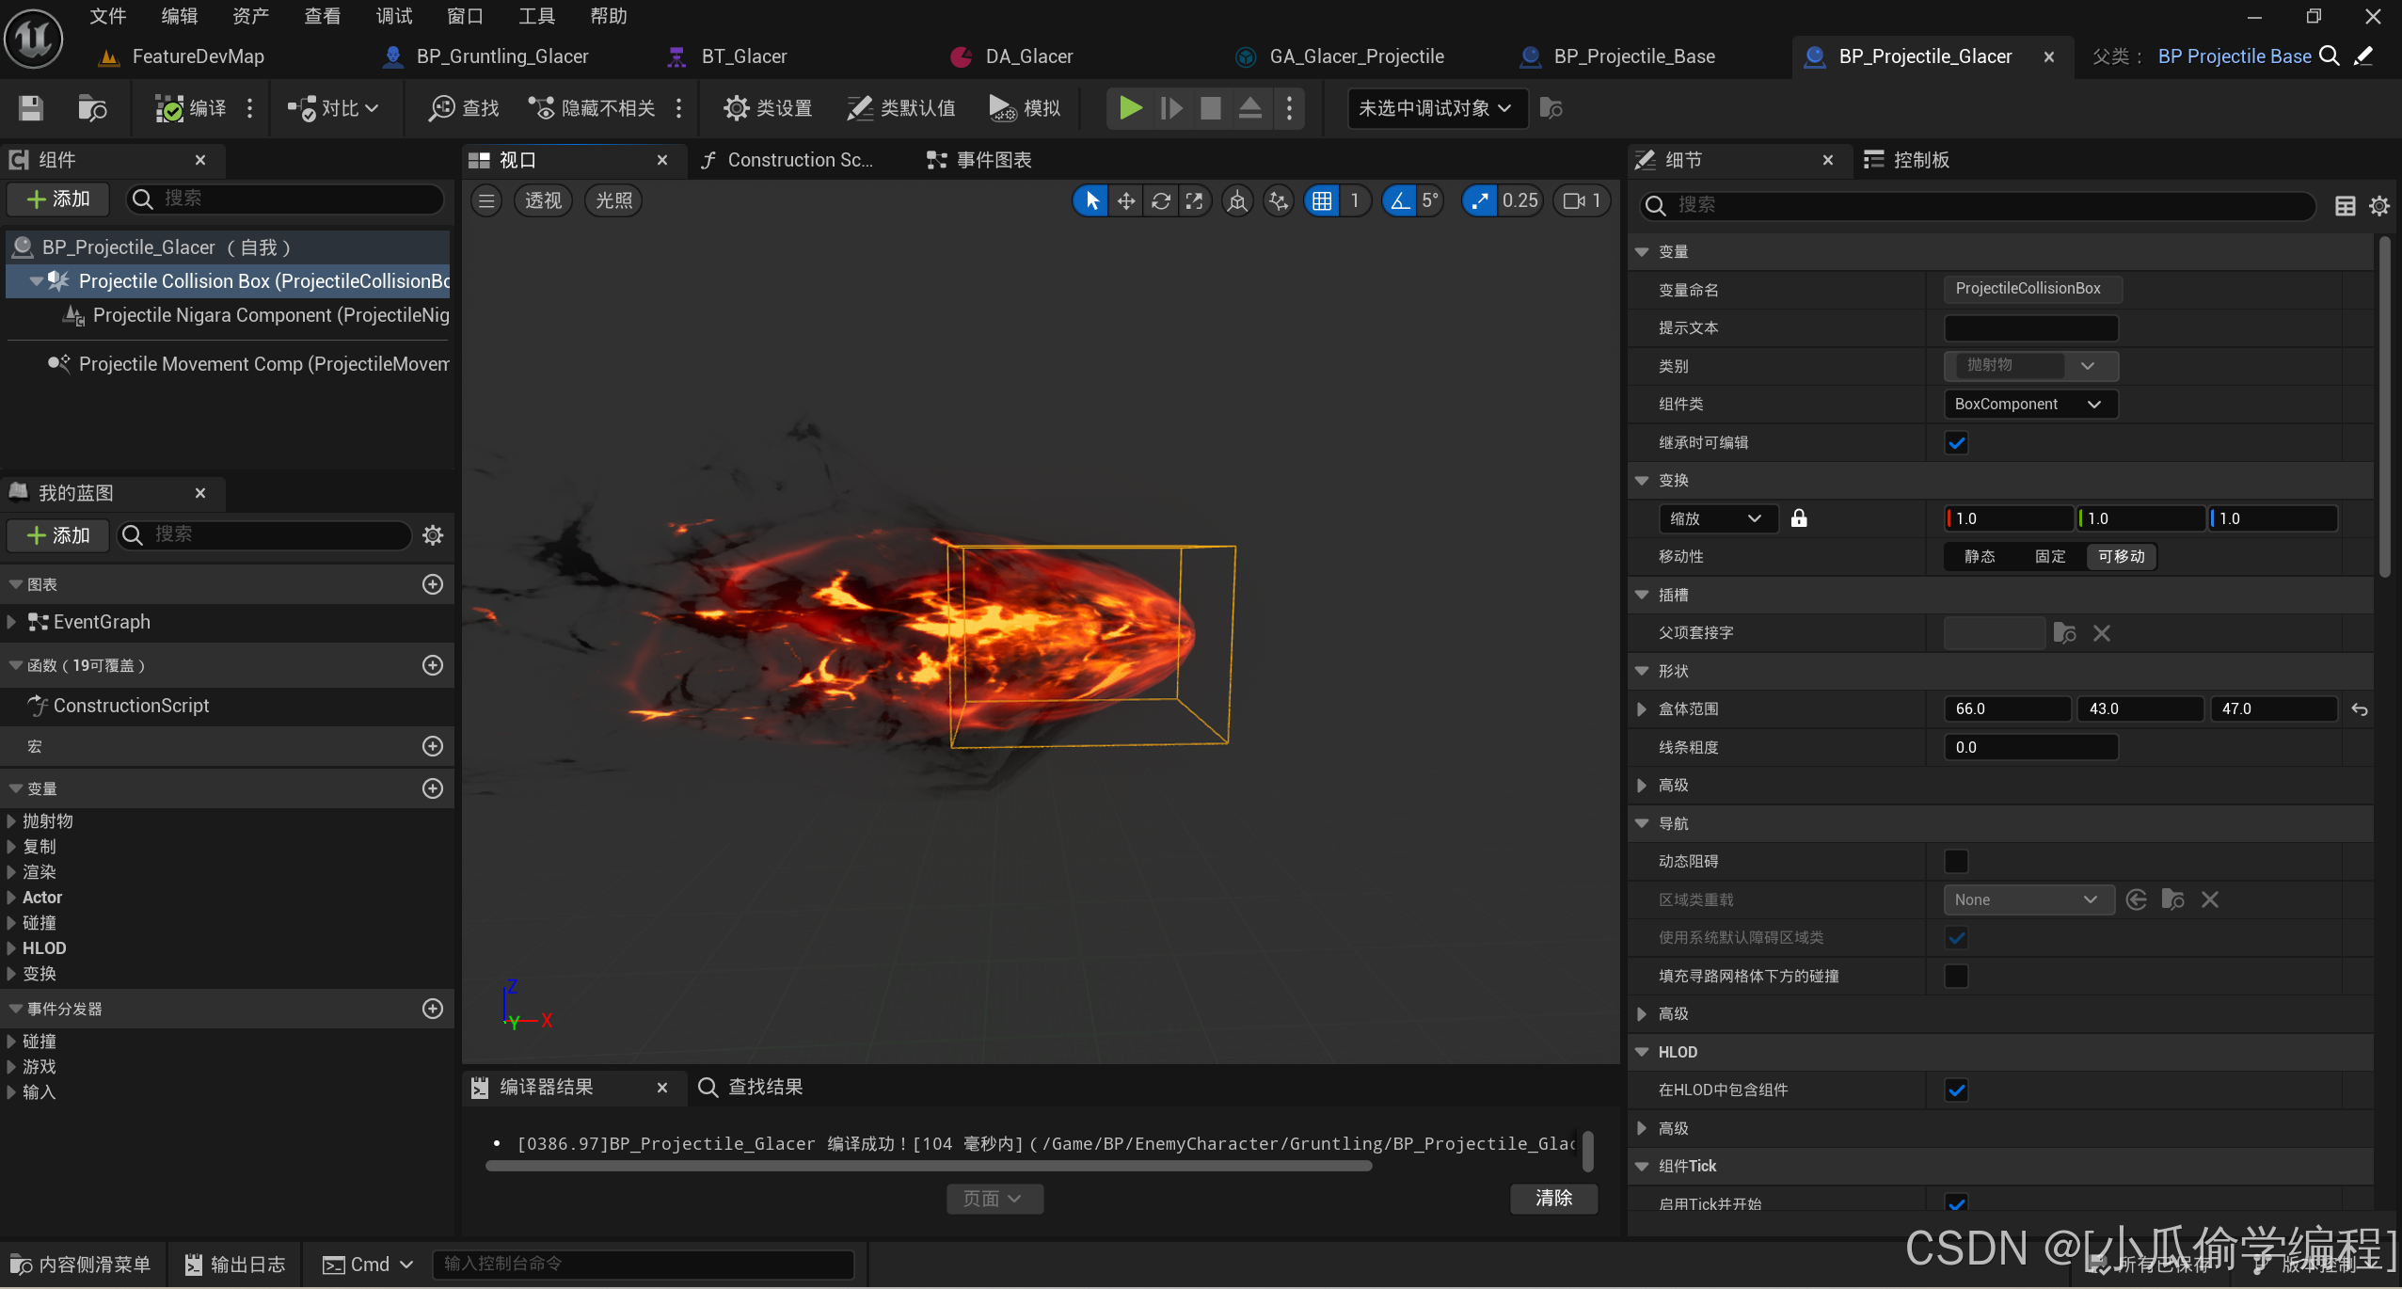Open My Blueprint settings gear

point(433,535)
